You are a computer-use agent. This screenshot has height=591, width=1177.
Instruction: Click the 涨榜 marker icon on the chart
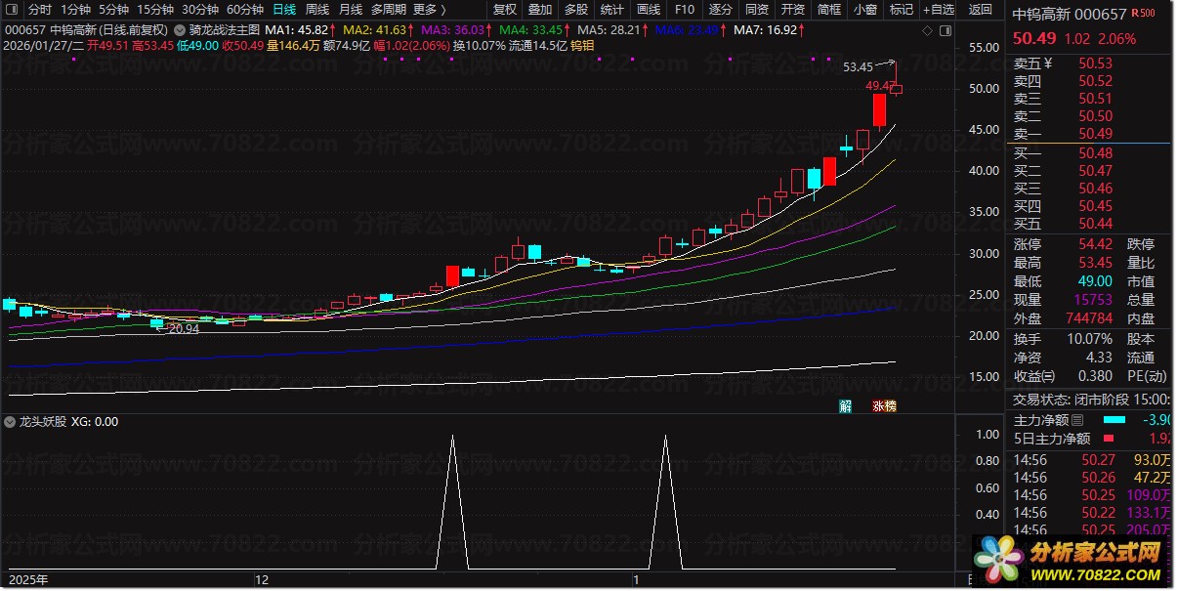pos(884,406)
